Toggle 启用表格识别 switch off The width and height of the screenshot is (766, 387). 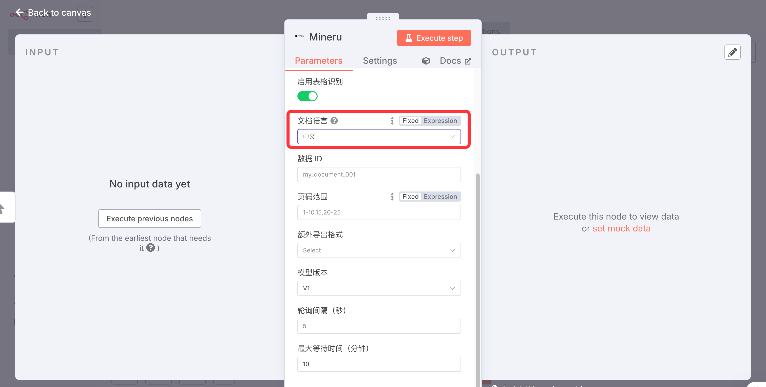click(x=307, y=96)
